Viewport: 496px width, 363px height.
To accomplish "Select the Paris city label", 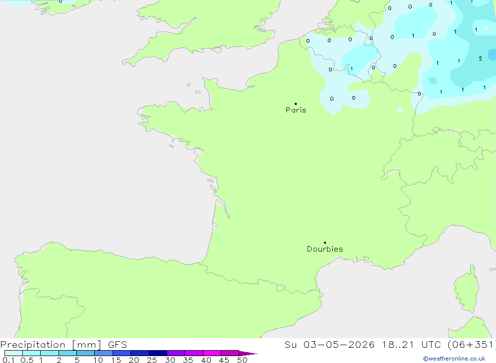I will 296,110.
